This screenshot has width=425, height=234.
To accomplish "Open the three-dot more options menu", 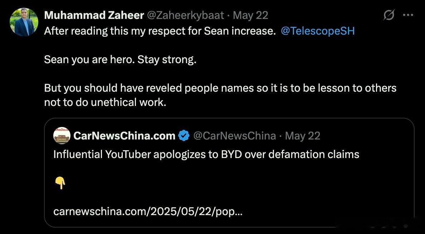I will 408,15.
